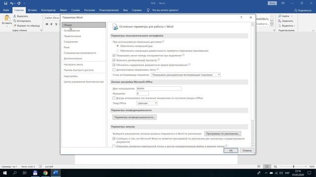
Task: Click the Format Painter brush icon
Action: pos(15,26)
